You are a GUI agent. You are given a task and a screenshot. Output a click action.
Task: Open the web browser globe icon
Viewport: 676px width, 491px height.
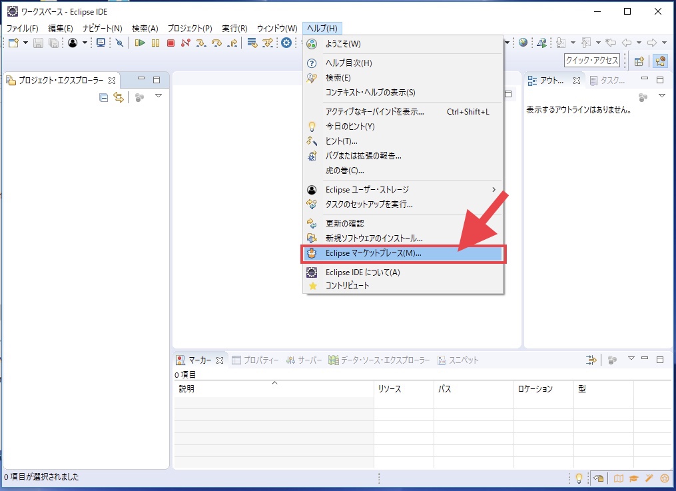pos(523,42)
